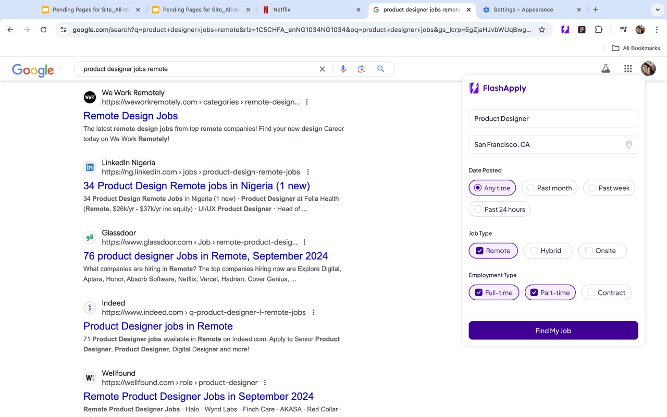
Task: Select the Any time radio option
Action: [492, 188]
